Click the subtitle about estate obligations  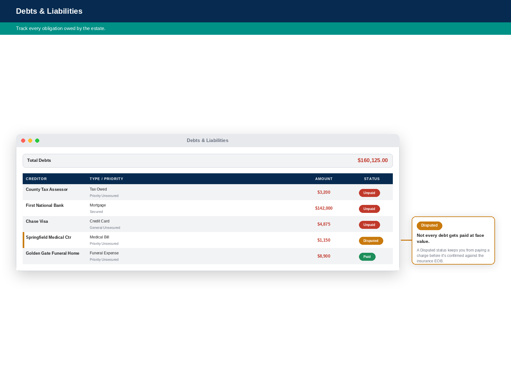[61, 28]
